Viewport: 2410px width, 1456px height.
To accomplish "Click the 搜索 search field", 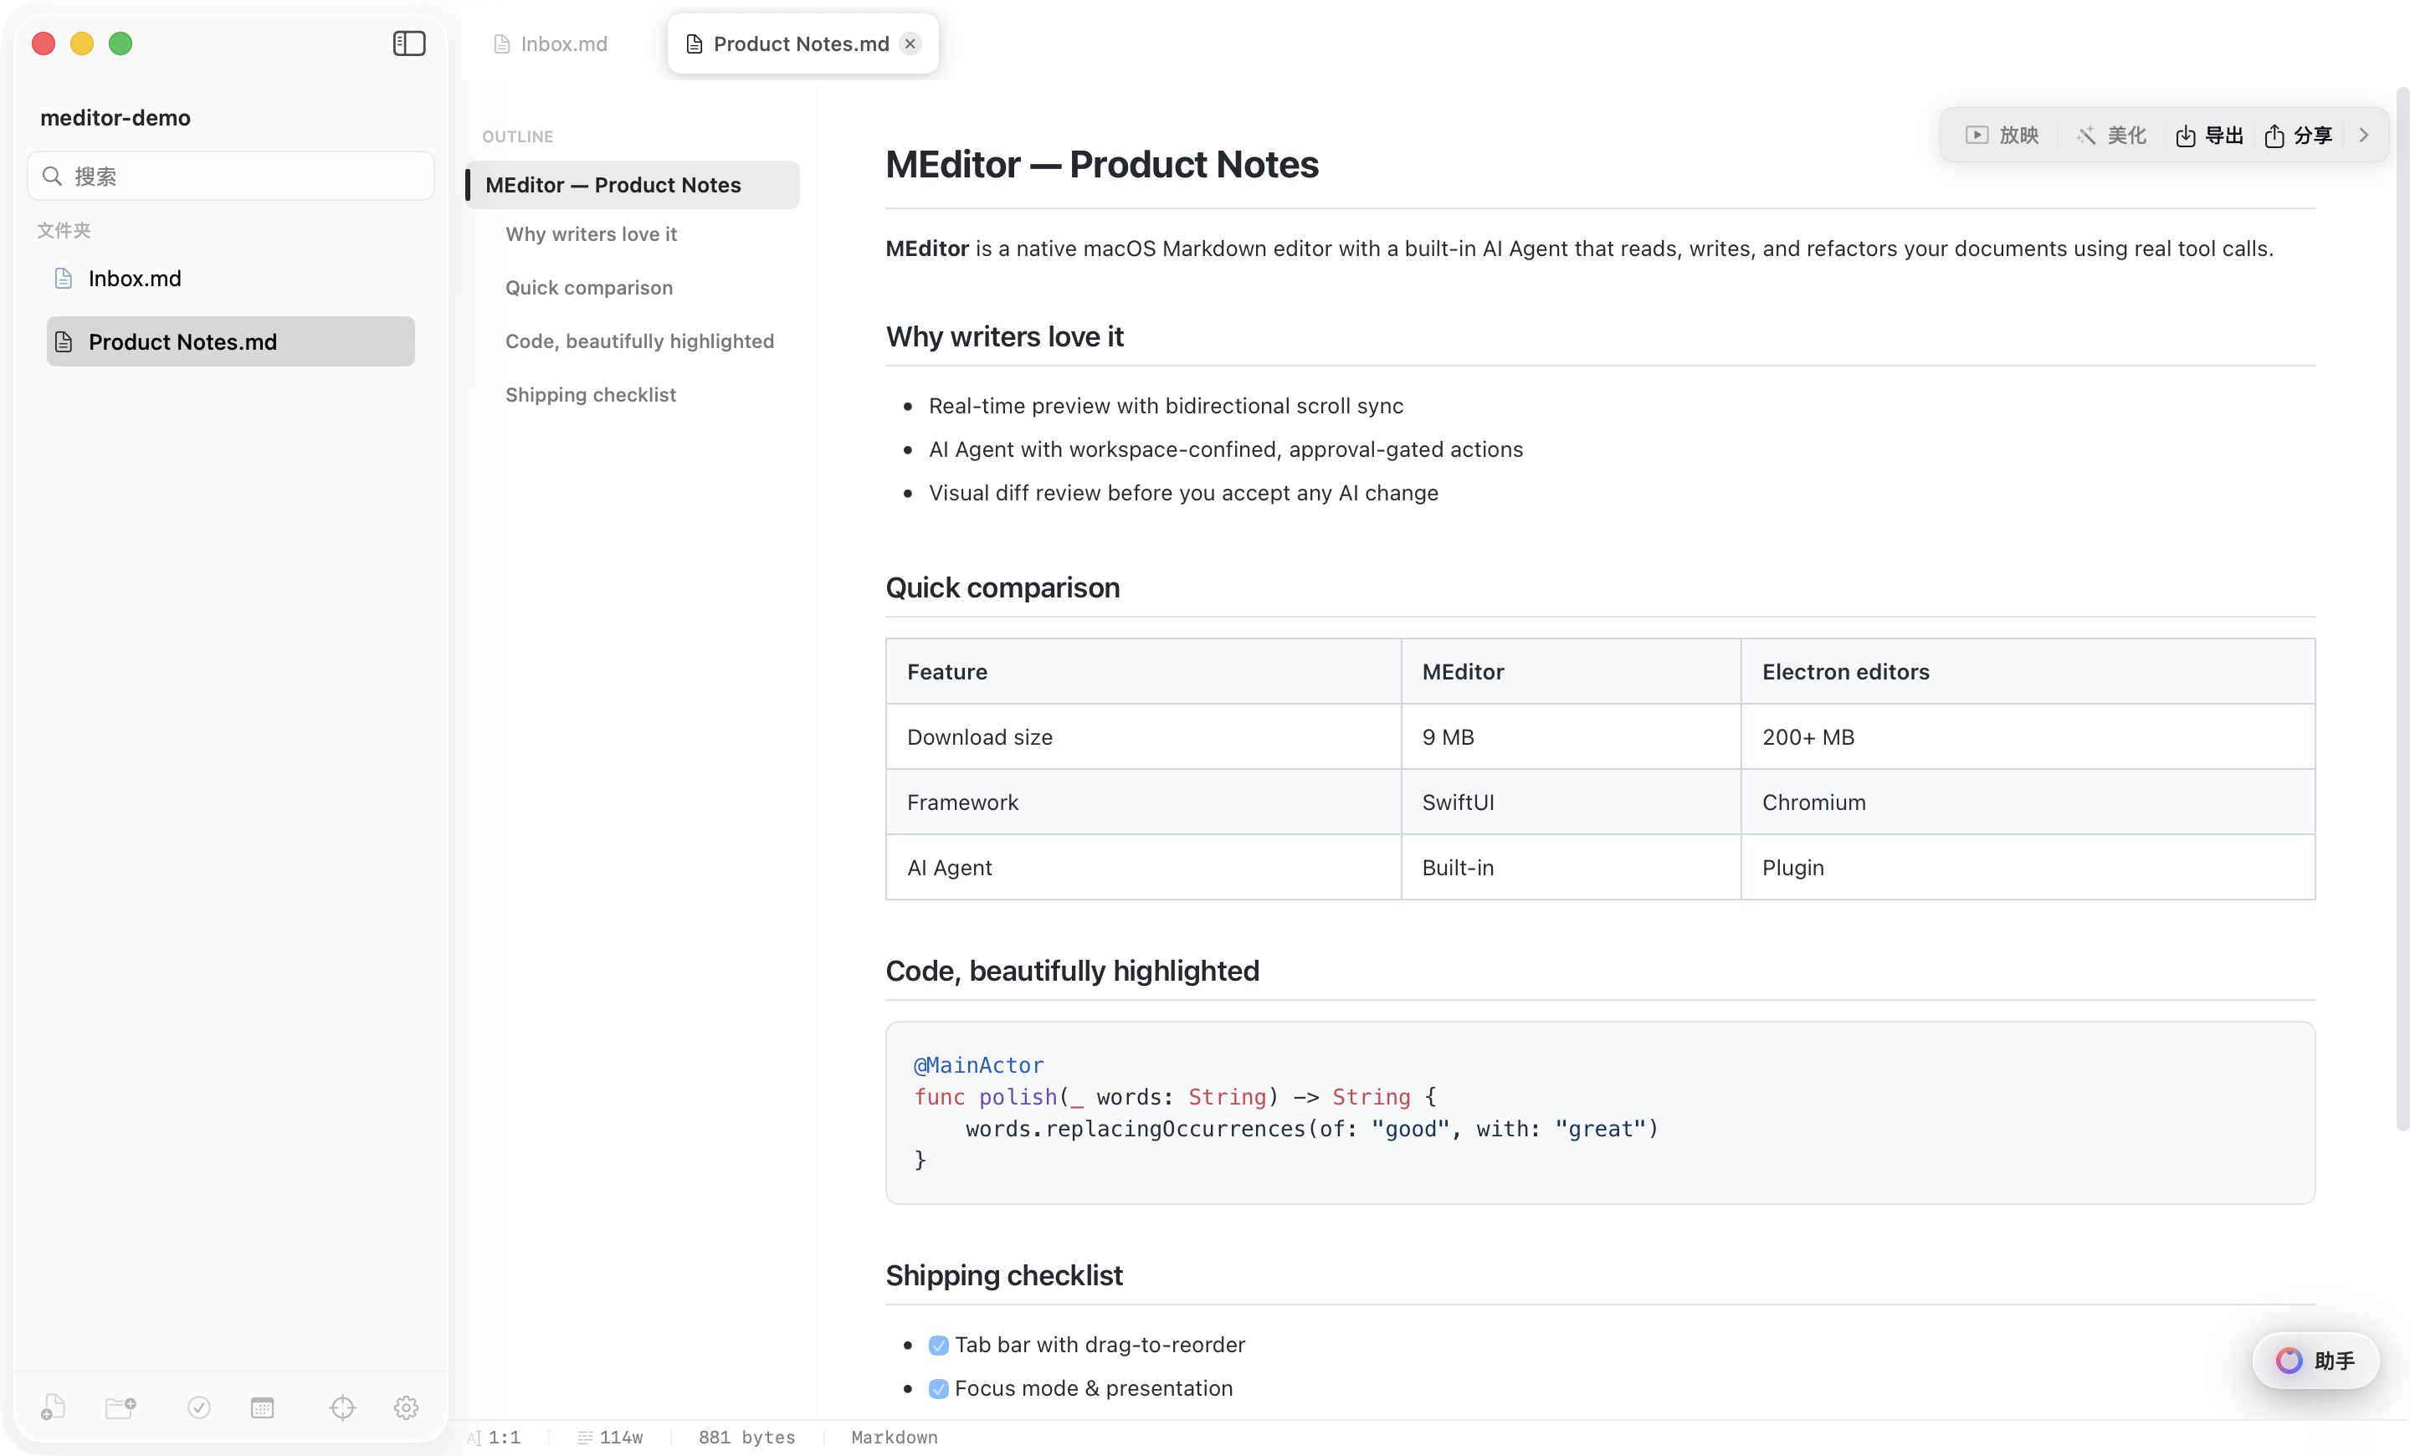I will click(231, 176).
